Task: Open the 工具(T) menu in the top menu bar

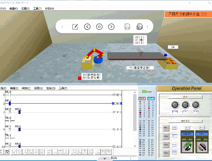Action: click(37, 8)
